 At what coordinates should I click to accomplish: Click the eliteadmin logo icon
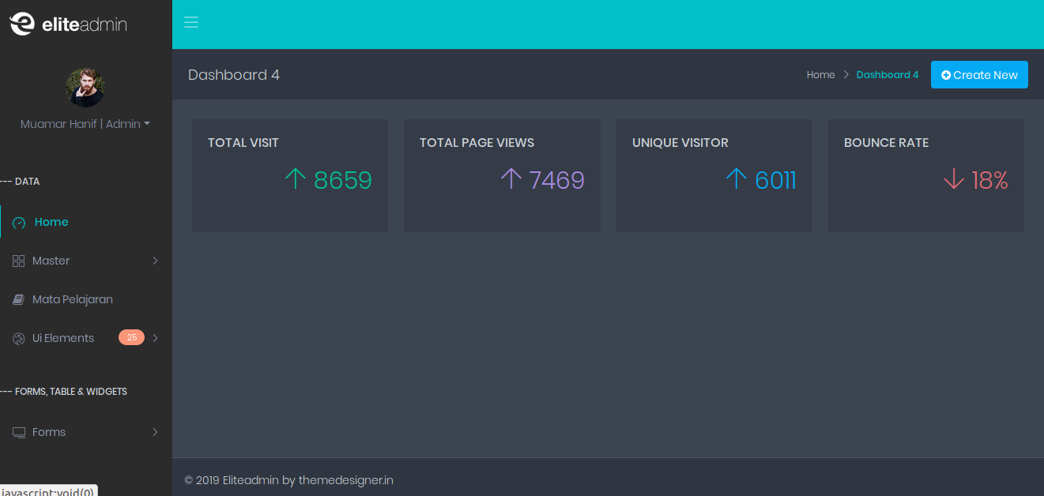(21, 23)
